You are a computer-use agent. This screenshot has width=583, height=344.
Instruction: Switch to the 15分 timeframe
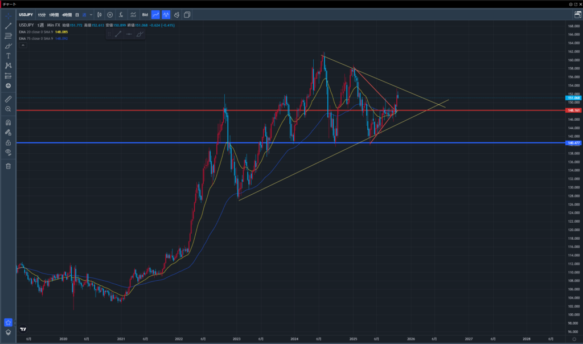(x=42, y=14)
